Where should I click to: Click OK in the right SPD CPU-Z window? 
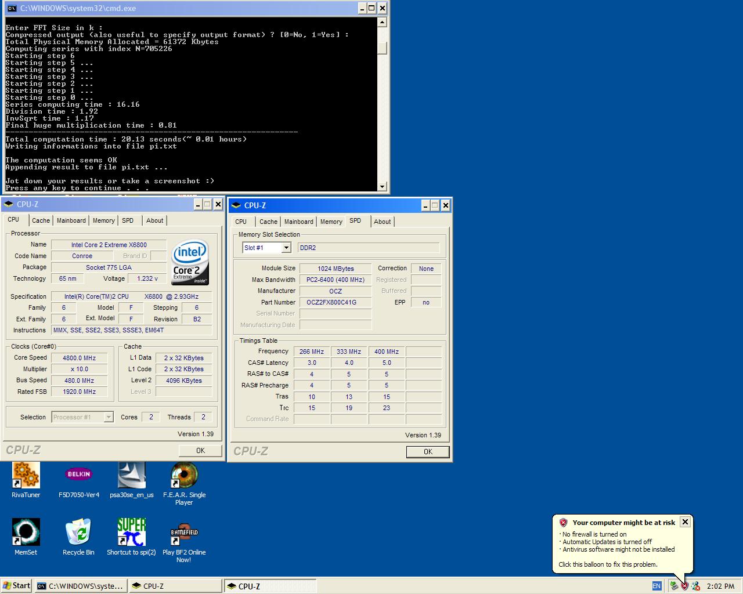[428, 452]
